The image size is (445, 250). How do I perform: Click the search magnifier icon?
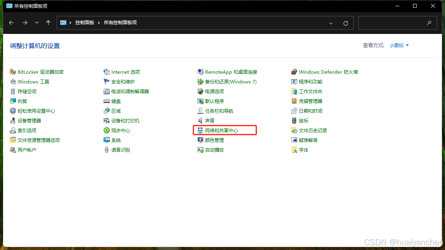429,23
